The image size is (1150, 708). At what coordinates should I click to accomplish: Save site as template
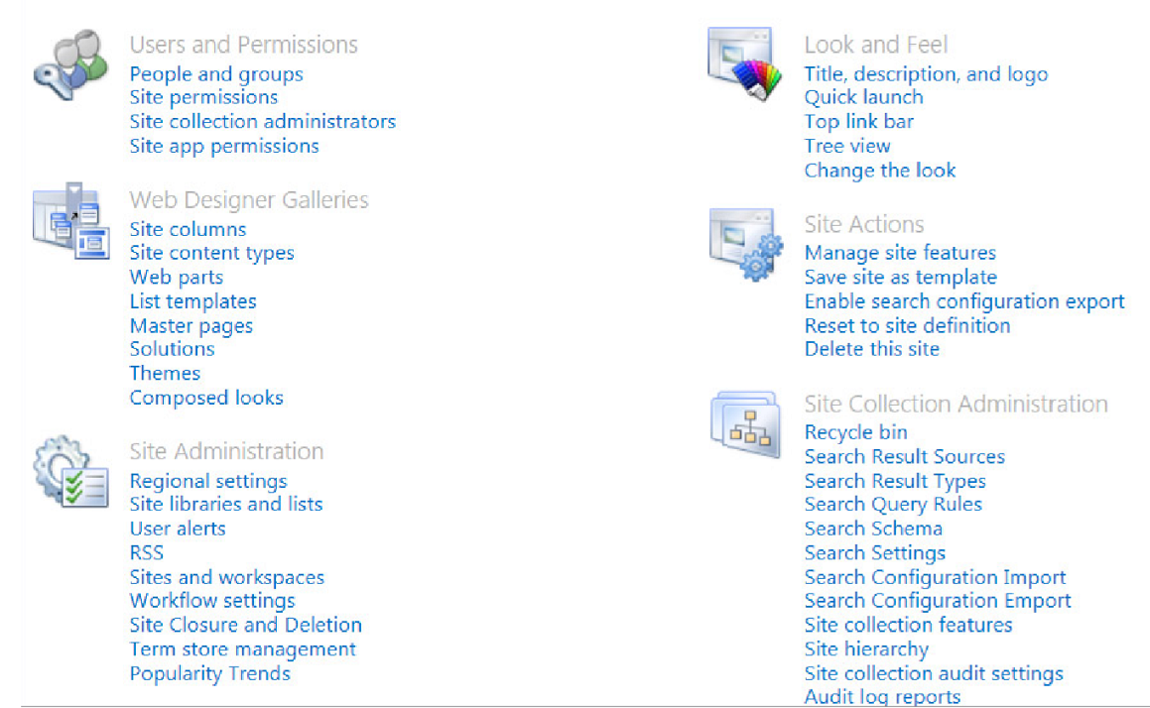click(900, 277)
